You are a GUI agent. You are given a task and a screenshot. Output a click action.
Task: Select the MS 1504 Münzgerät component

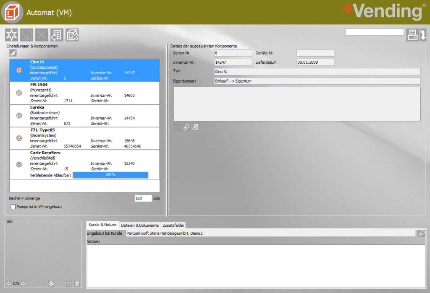click(x=84, y=93)
